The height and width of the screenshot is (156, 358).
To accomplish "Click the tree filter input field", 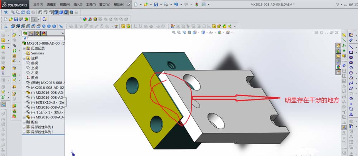I will 43,38.
